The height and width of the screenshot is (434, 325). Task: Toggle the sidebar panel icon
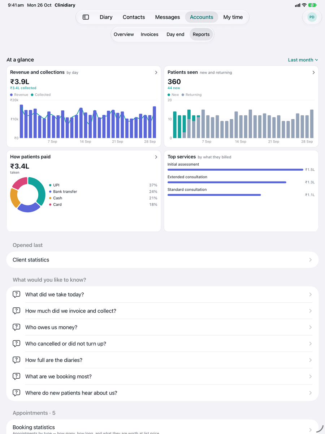point(86,17)
